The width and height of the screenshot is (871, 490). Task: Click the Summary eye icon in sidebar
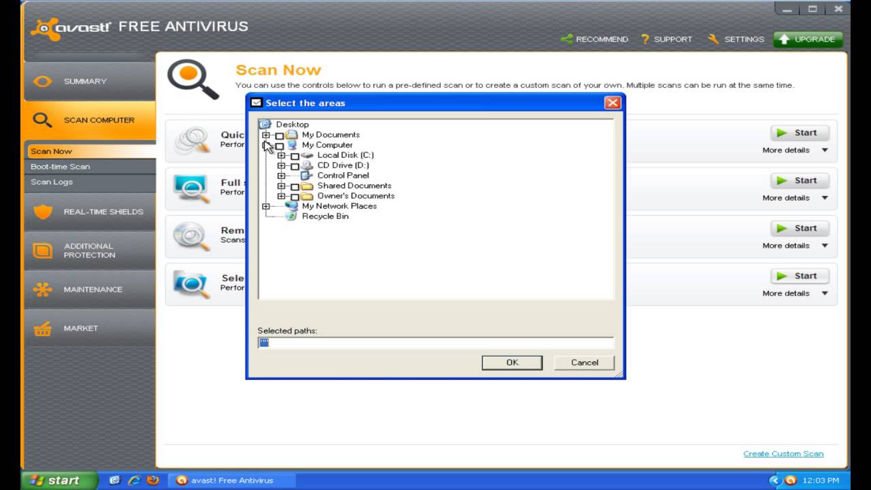[42, 82]
